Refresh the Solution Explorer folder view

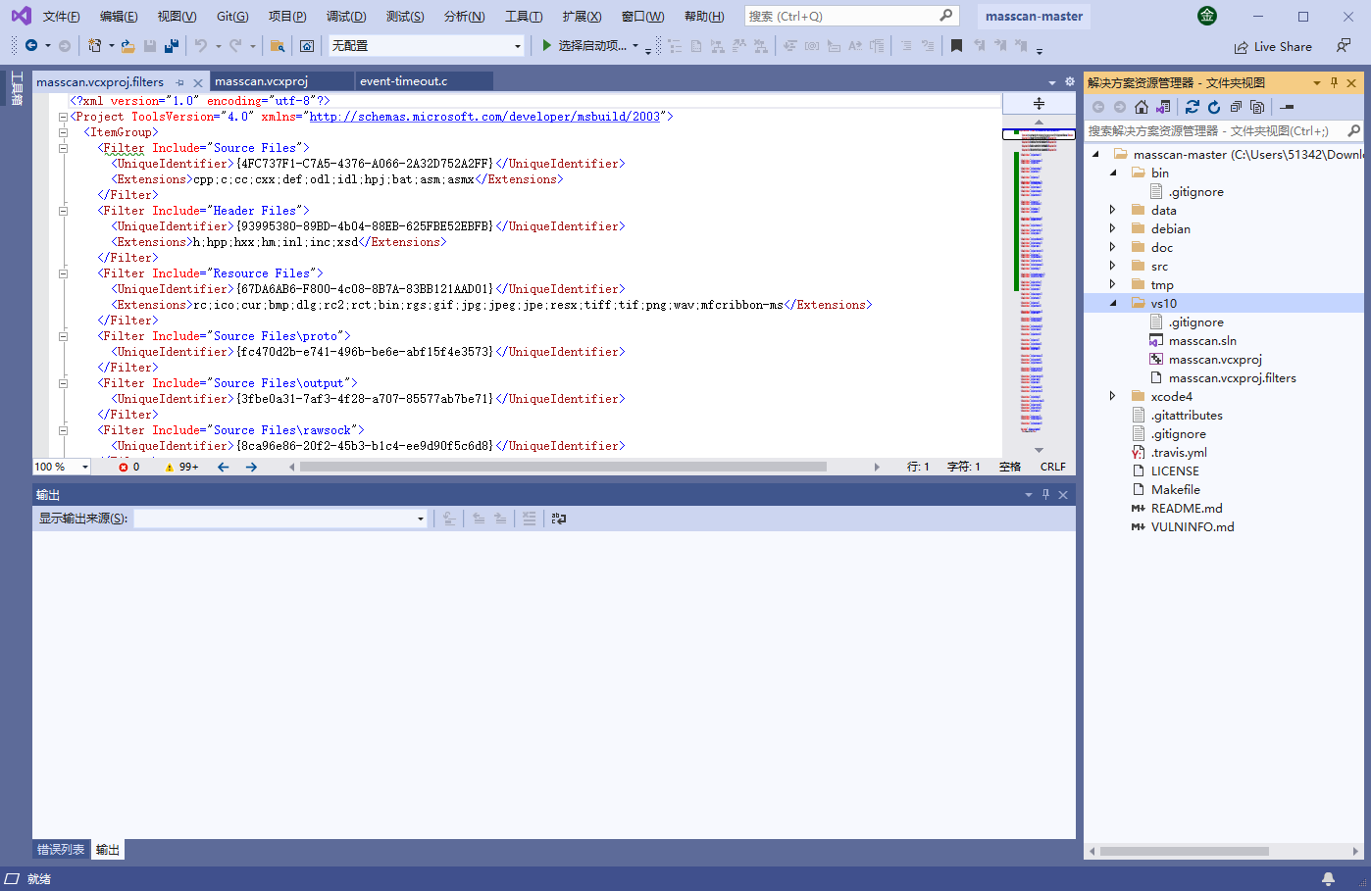click(x=1214, y=106)
